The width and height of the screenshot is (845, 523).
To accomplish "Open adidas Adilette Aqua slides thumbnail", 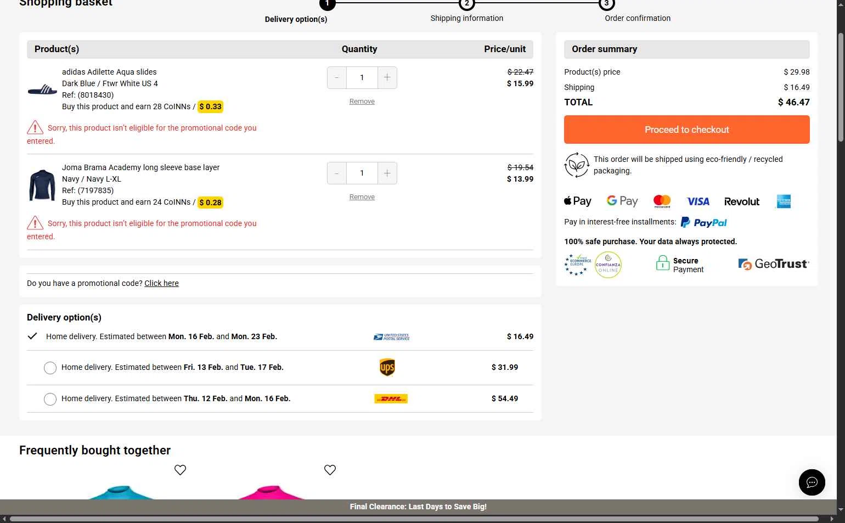I will 42,89.
